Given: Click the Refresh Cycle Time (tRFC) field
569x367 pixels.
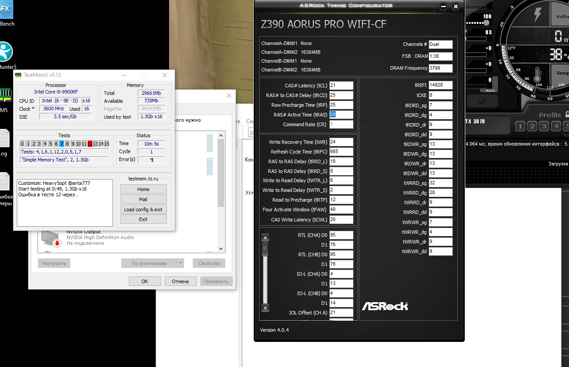Looking at the screenshot, I should click(x=341, y=152).
